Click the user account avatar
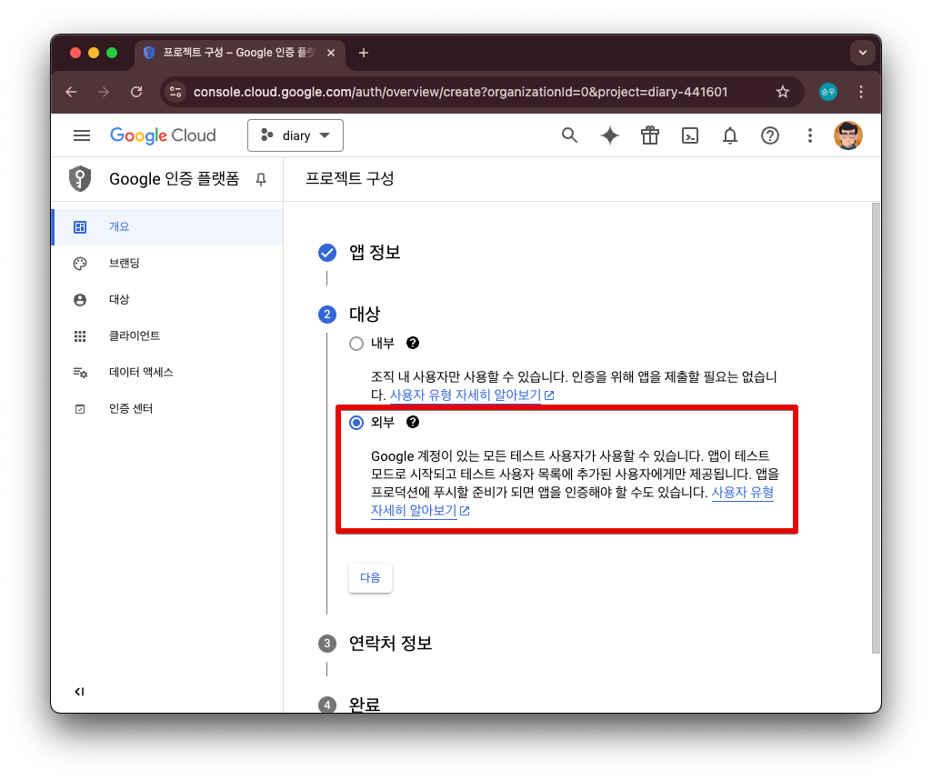Viewport: 932px width, 780px height. [x=847, y=135]
